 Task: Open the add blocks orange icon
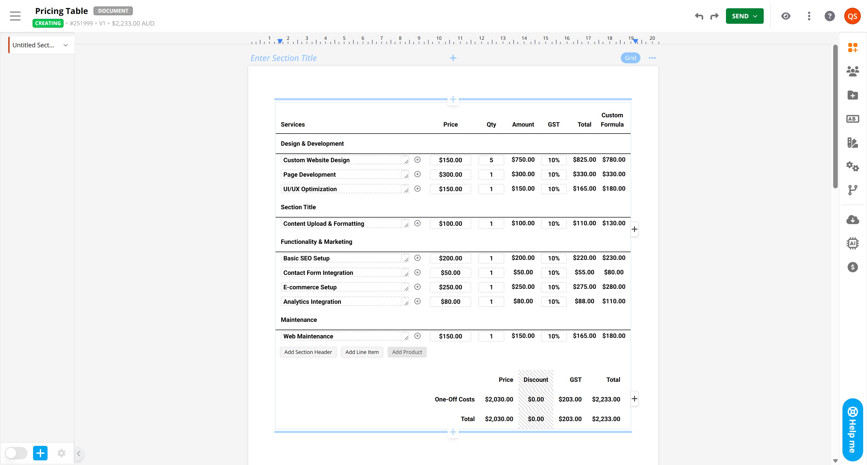pyautogui.click(x=852, y=48)
